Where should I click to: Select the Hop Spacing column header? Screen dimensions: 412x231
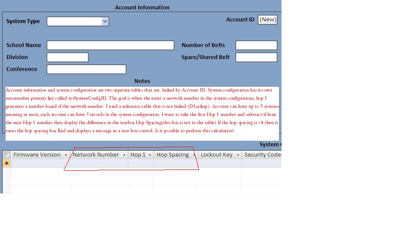pyautogui.click(x=176, y=155)
